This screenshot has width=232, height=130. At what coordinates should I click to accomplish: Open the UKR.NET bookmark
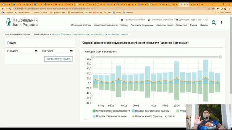(40, 13)
